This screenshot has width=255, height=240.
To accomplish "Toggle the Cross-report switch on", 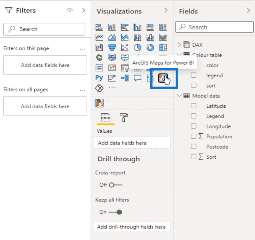I will [x=115, y=185].
